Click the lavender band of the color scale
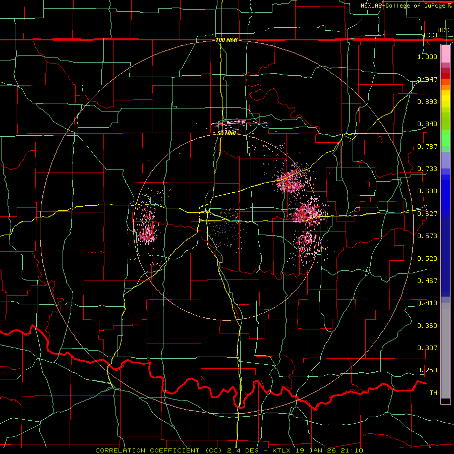Viewport: 454px width, 454px height. [x=445, y=160]
